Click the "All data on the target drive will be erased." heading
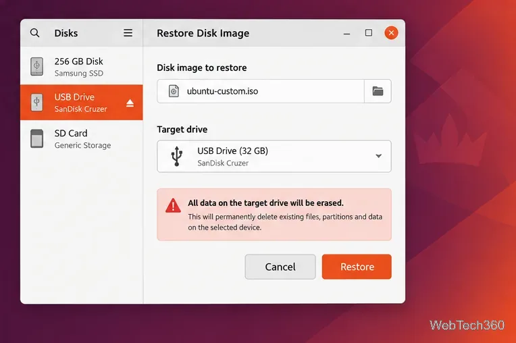516x343 pixels. tap(265, 203)
